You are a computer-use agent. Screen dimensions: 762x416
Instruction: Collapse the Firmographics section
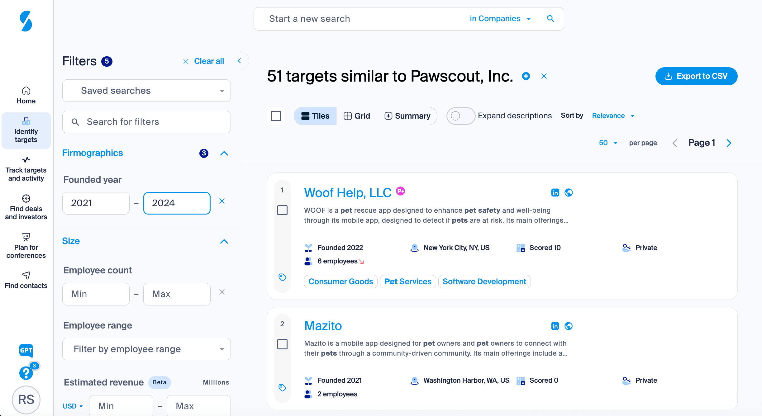224,153
